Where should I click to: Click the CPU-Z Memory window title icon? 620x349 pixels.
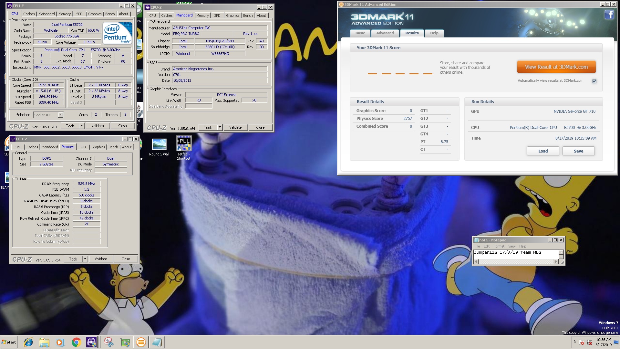(x=13, y=139)
